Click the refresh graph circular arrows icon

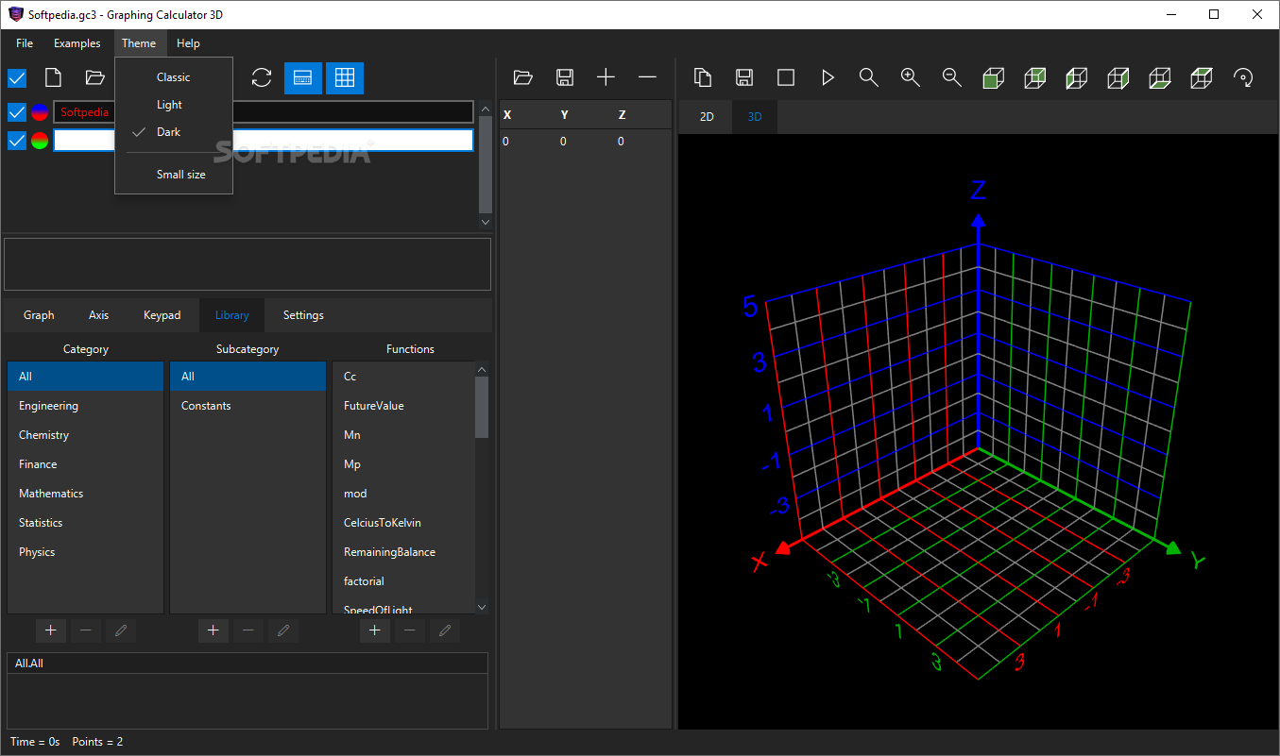tap(262, 77)
